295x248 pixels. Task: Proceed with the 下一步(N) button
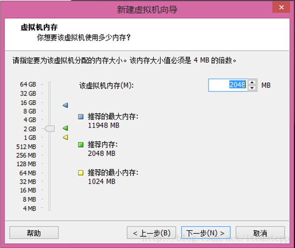[206, 233]
